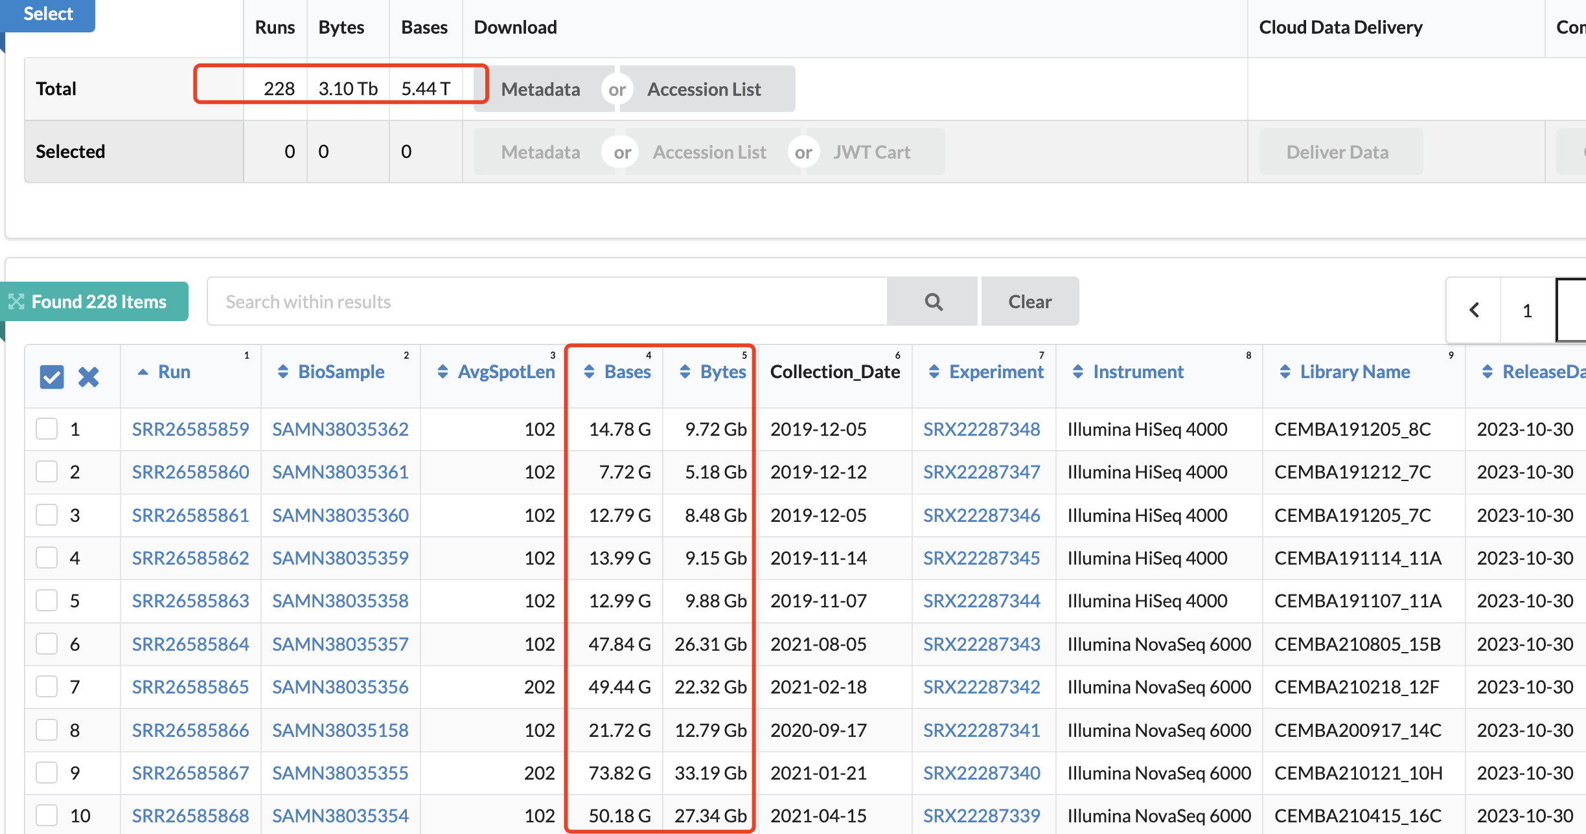Click the blue X deselect-all icon
The height and width of the screenshot is (834, 1586).
89,377
